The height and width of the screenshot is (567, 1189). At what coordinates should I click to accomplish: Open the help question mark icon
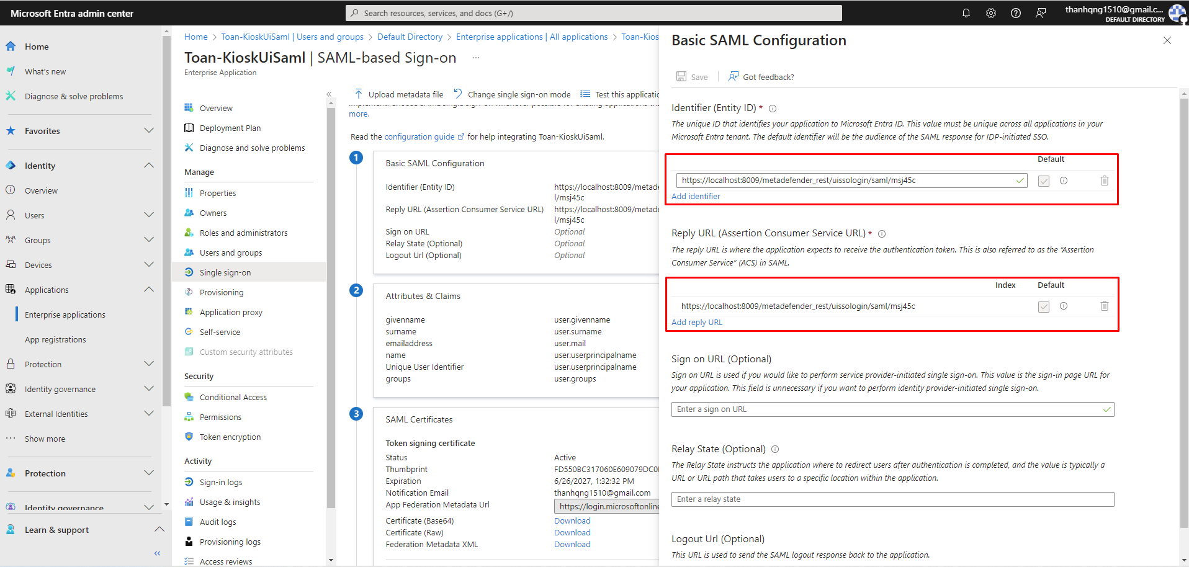1016,13
